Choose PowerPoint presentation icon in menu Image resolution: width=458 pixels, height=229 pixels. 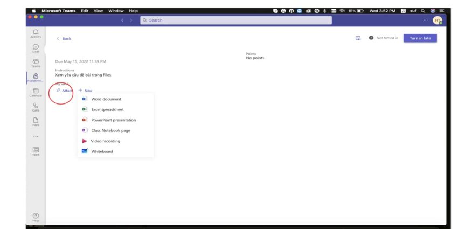pos(85,120)
